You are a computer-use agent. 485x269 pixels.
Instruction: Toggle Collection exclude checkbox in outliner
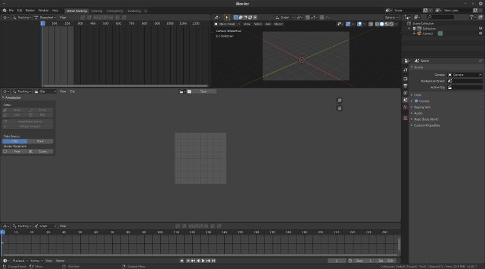[x=415, y=28]
